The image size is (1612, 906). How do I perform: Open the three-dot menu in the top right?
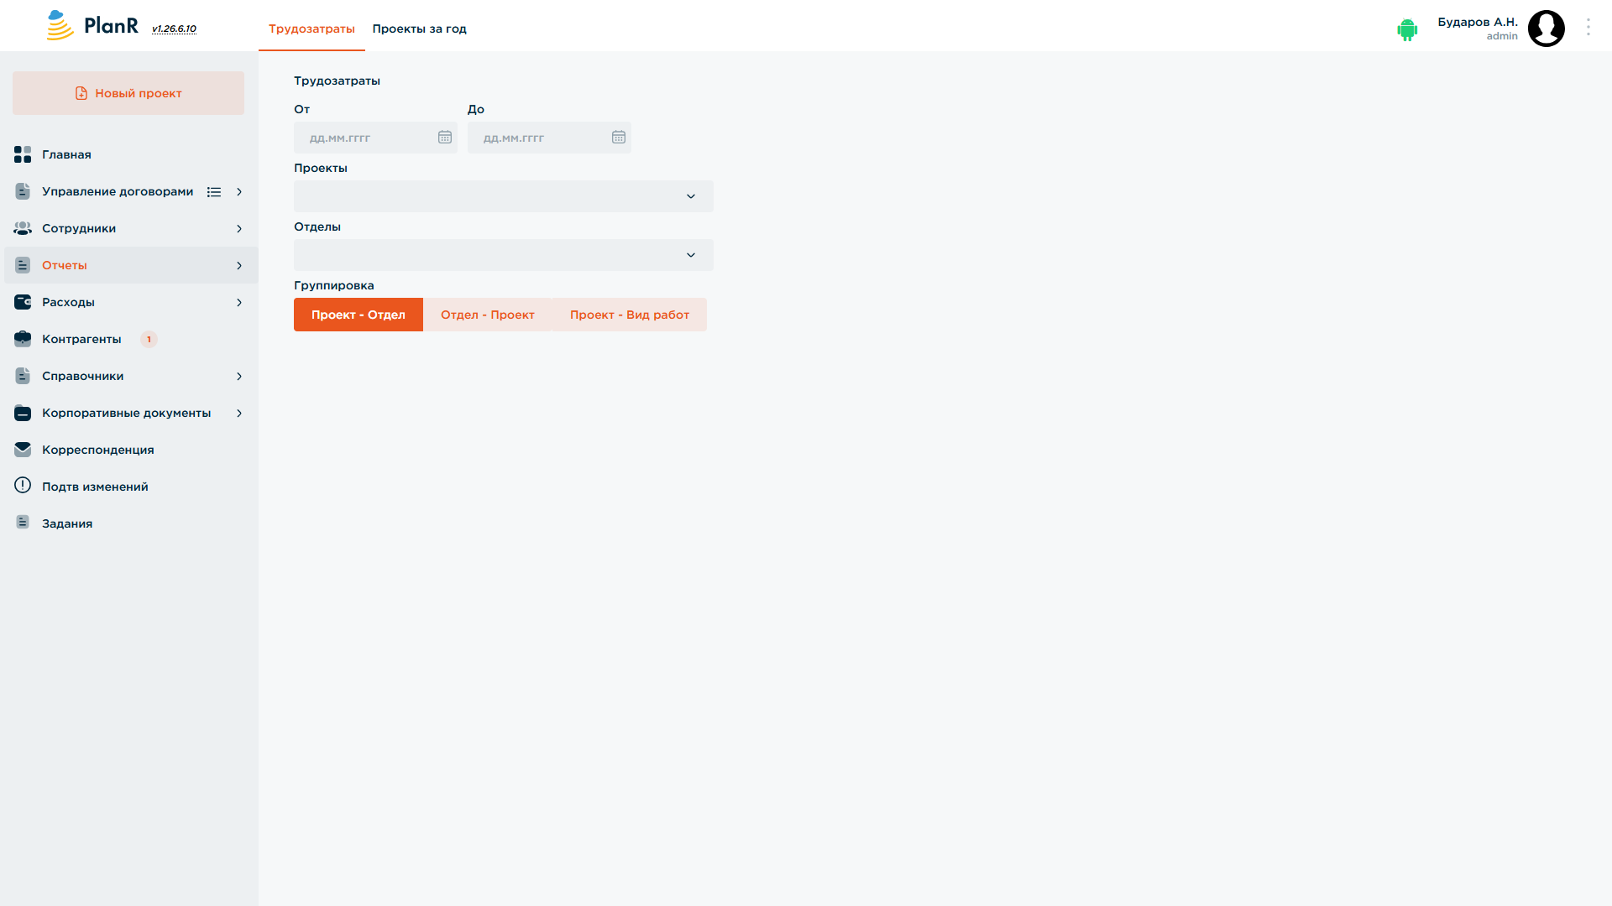(x=1588, y=28)
